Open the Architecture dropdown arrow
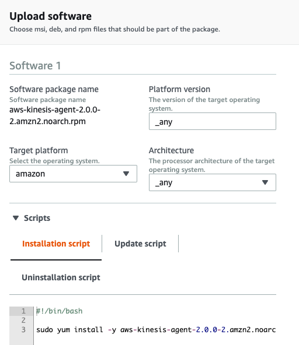299x345 pixels. (265, 182)
